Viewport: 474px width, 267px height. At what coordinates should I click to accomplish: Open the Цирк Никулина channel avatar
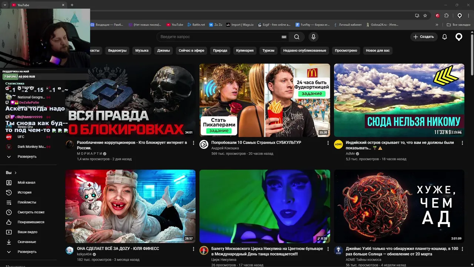pyautogui.click(x=204, y=250)
